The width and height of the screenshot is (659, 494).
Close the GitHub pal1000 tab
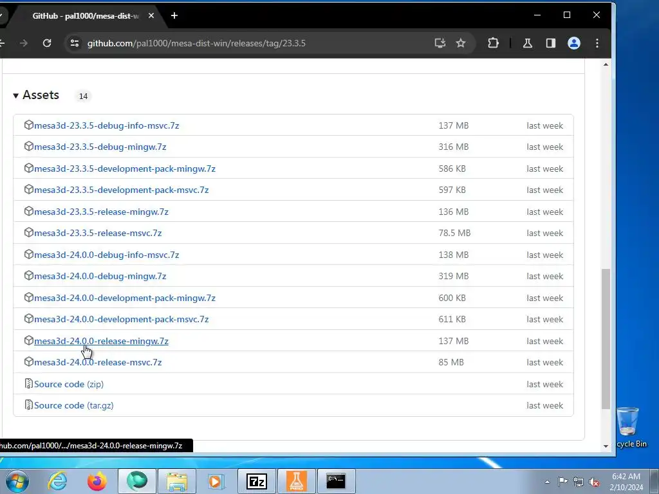[151, 15]
